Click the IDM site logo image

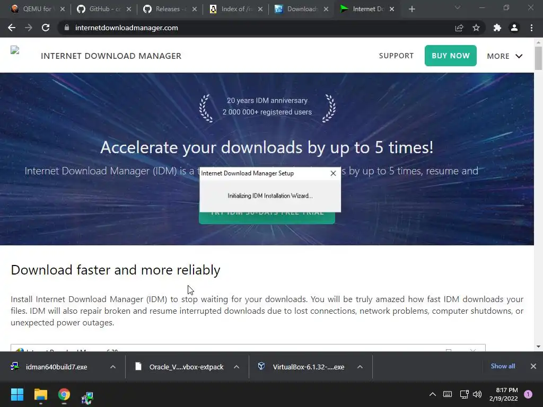pos(15,50)
